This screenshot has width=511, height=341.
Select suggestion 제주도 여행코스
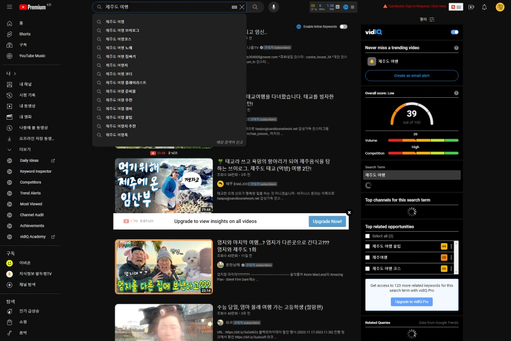tap(169, 39)
